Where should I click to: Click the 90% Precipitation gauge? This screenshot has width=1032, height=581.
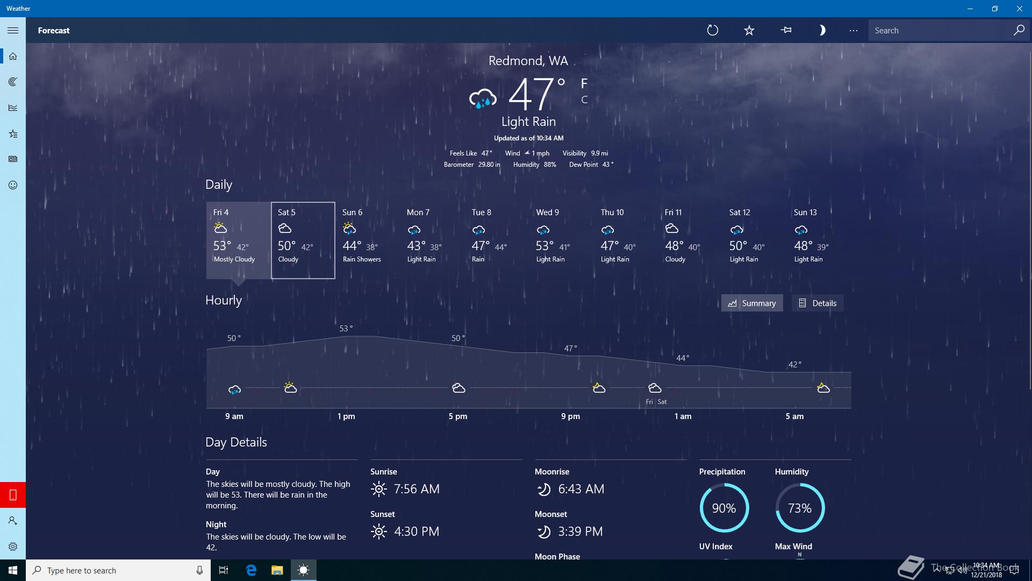click(x=724, y=508)
